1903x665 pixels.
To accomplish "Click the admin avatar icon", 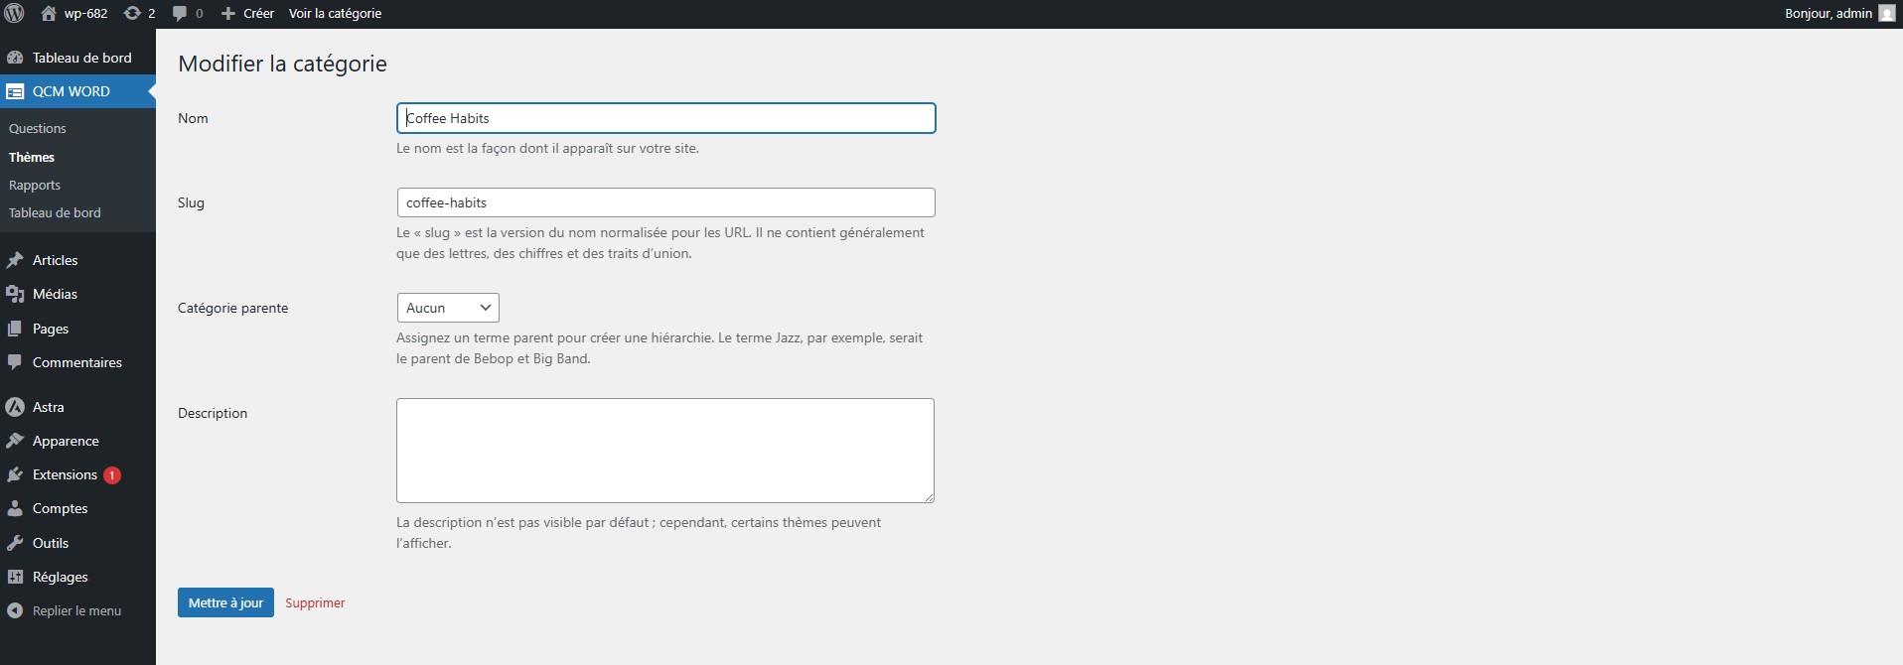I will coord(1886,13).
